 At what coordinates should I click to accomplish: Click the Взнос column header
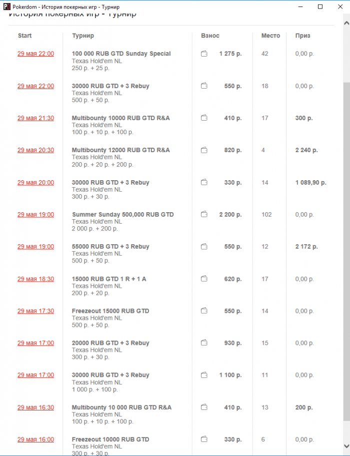(x=210, y=36)
